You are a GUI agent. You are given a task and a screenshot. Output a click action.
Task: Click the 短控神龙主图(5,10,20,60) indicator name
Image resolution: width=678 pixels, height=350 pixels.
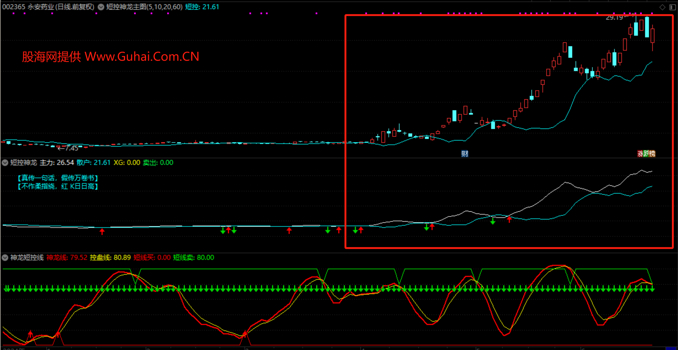tap(144, 7)
